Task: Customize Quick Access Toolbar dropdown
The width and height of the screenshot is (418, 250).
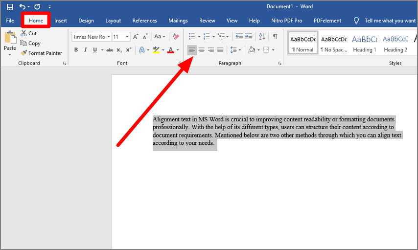Action: click(49, 7)
